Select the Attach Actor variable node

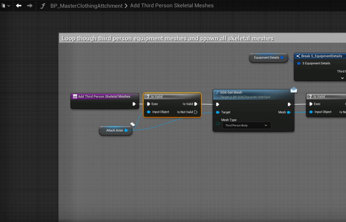(x=116, y=130)
